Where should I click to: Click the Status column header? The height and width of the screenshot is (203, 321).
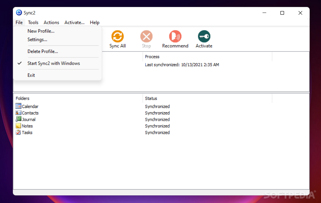(x=207, y=98)
